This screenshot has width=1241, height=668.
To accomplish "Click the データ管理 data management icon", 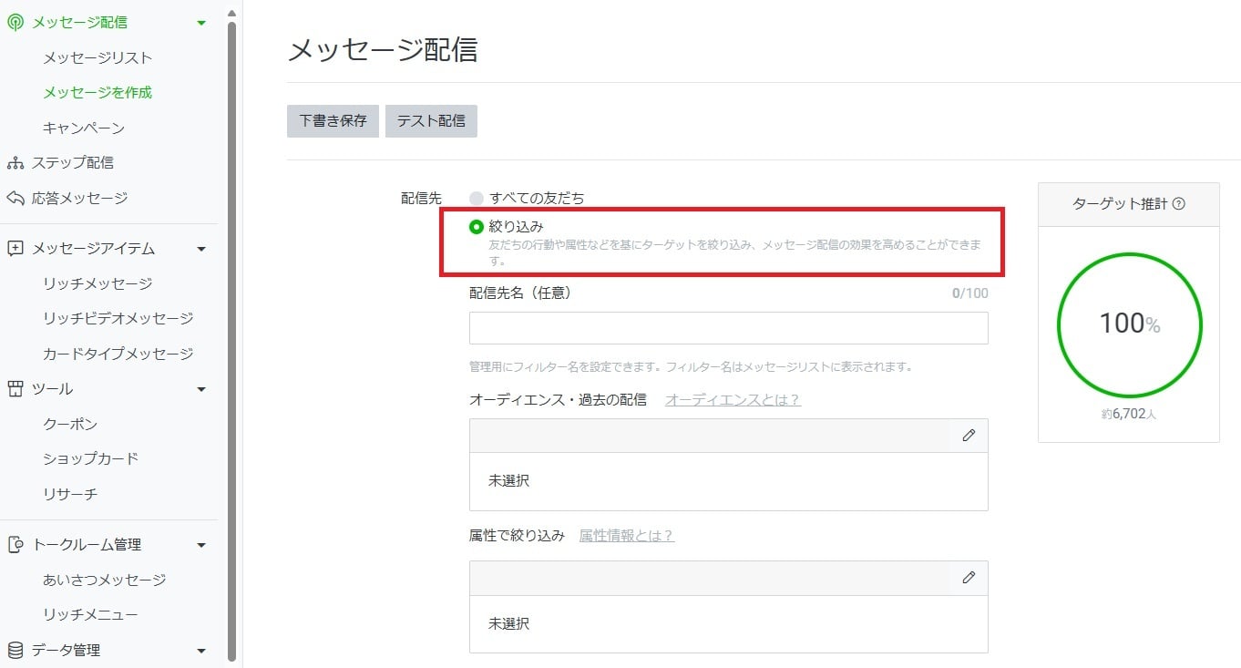I will [x=16, y=649].
